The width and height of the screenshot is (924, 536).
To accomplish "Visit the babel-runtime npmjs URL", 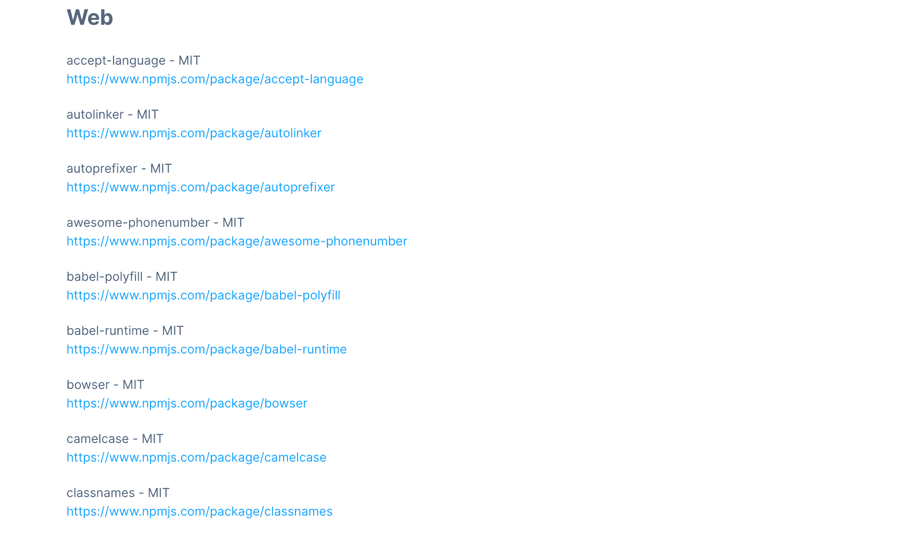I will 206,350.
